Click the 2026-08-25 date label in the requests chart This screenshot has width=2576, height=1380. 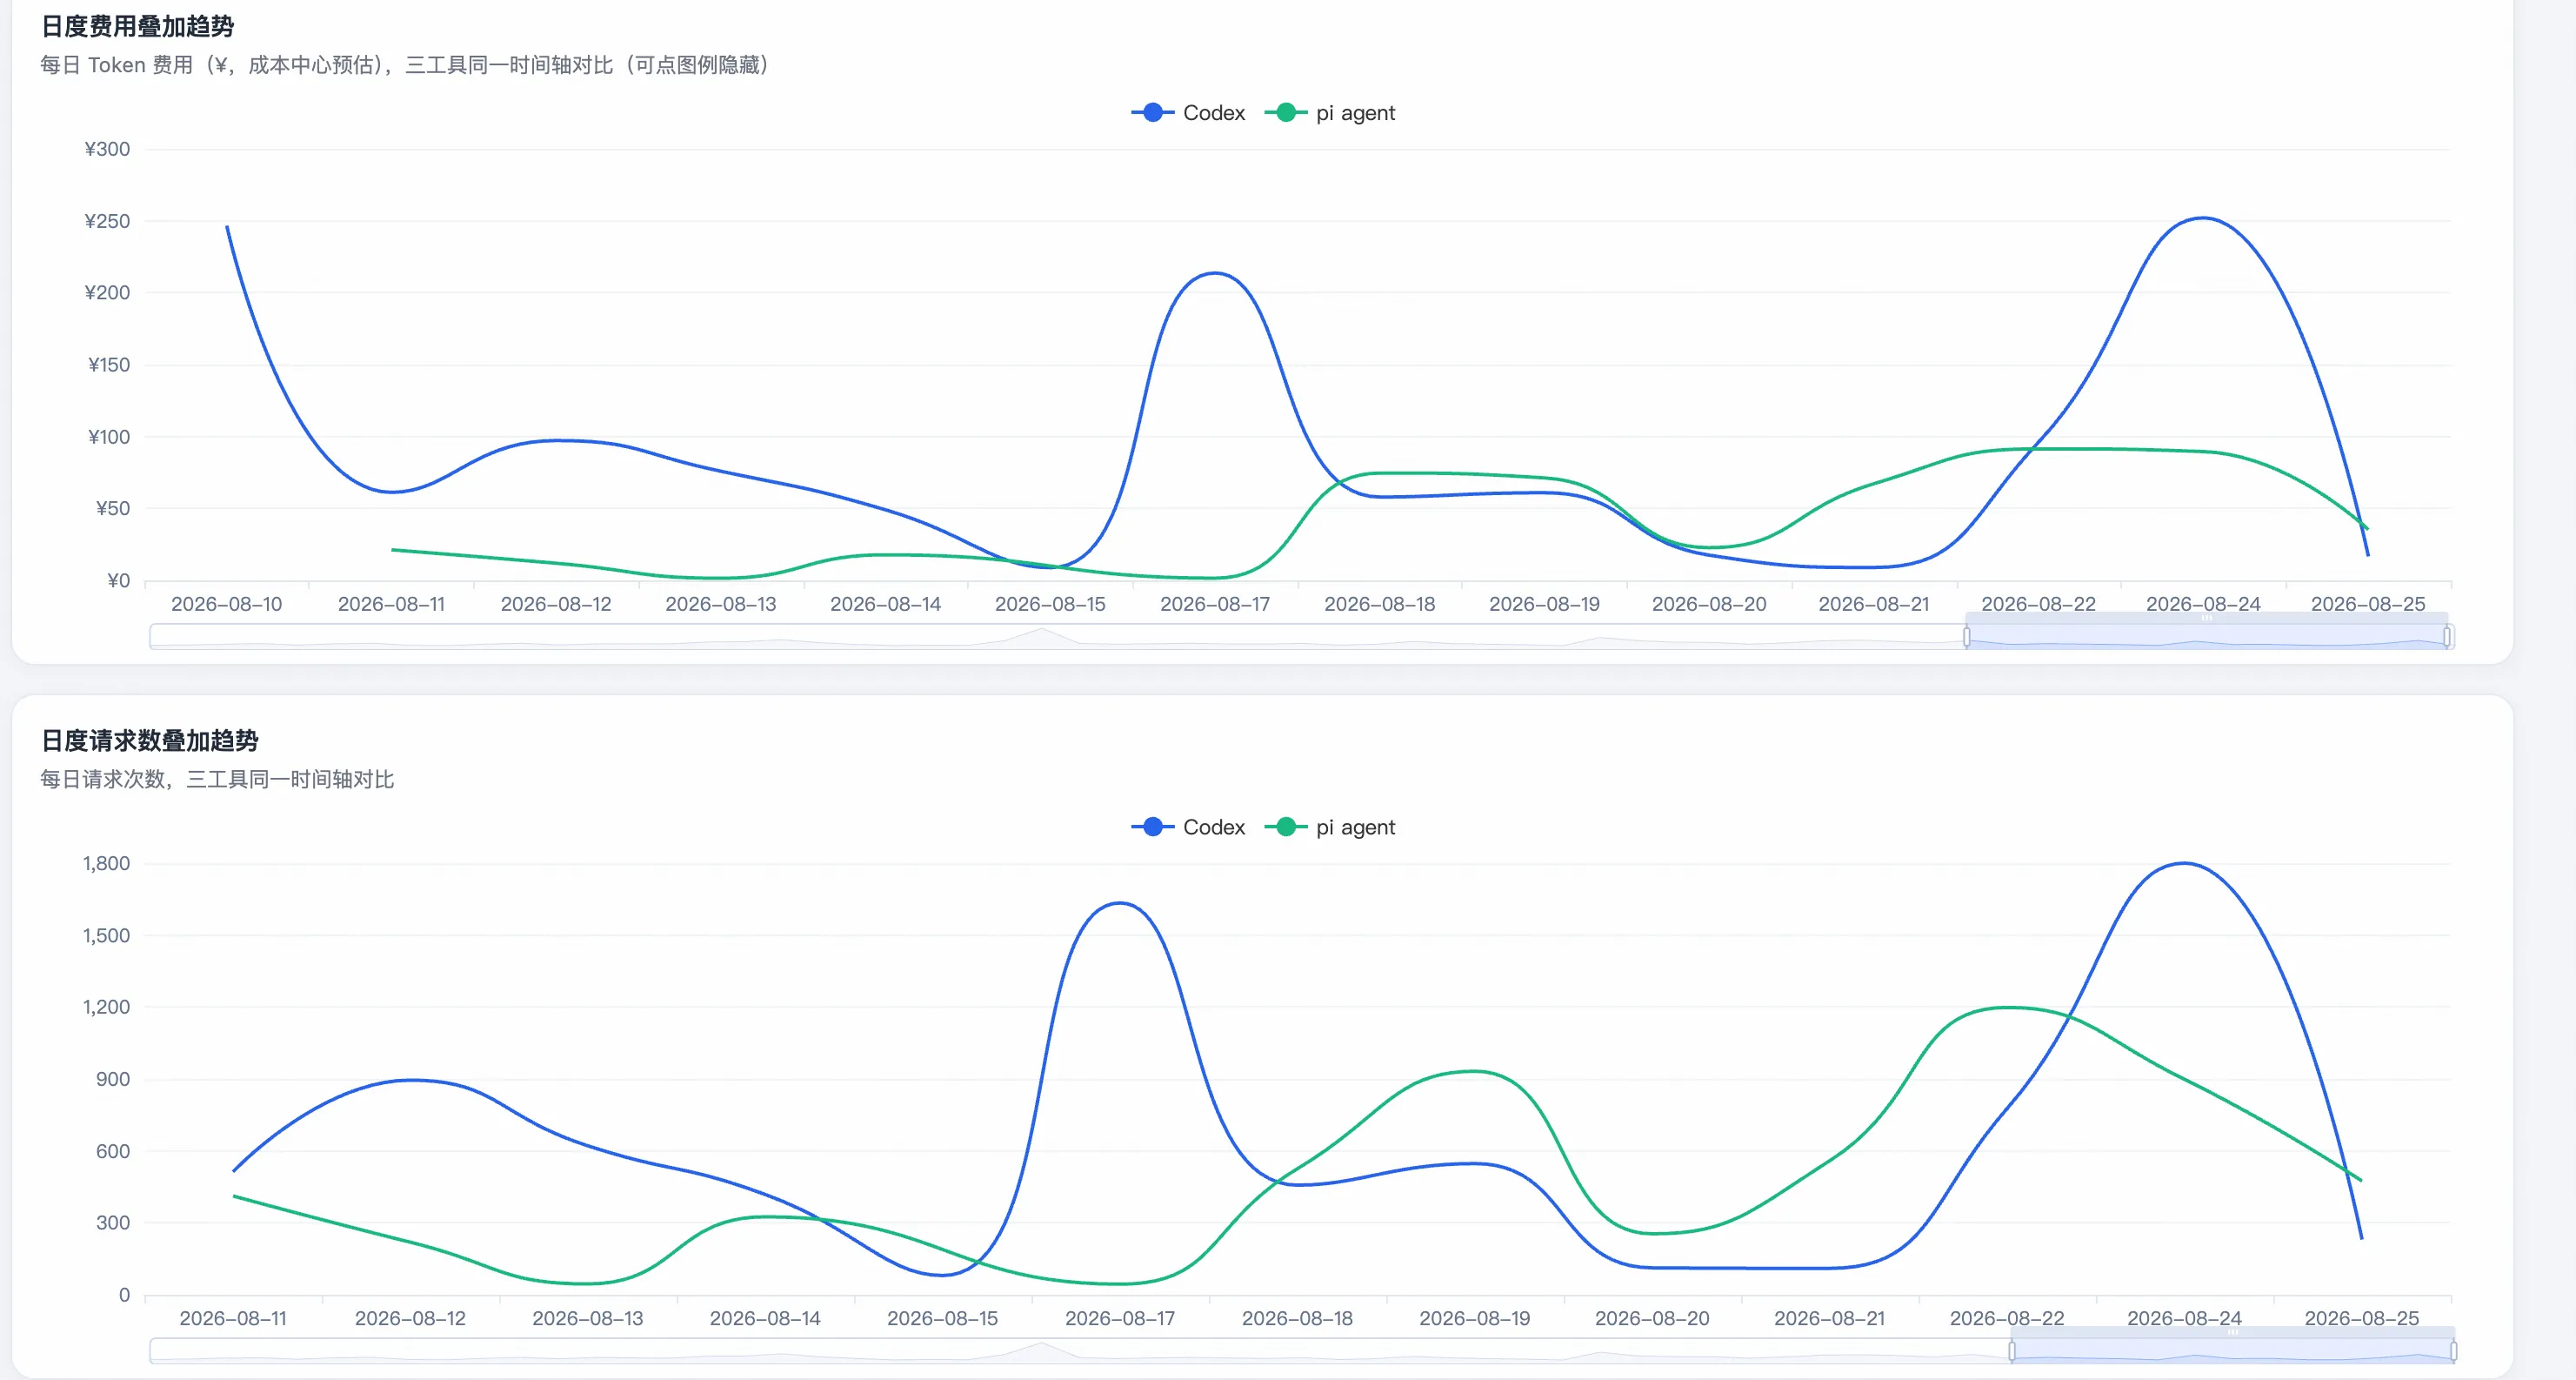pyautogui.click(x=2362, y=1319)
